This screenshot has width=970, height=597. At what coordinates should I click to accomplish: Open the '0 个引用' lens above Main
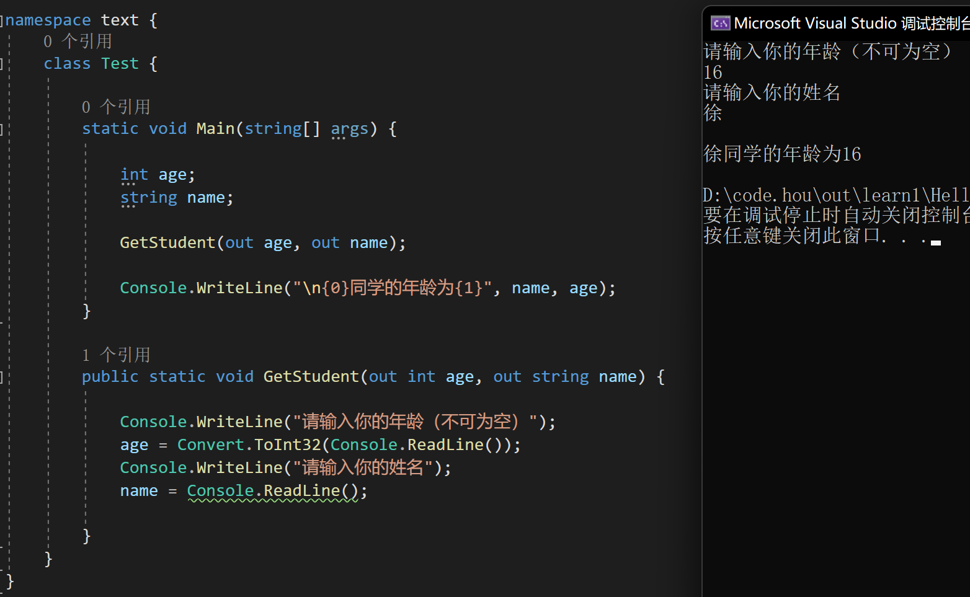pos(116,107)
